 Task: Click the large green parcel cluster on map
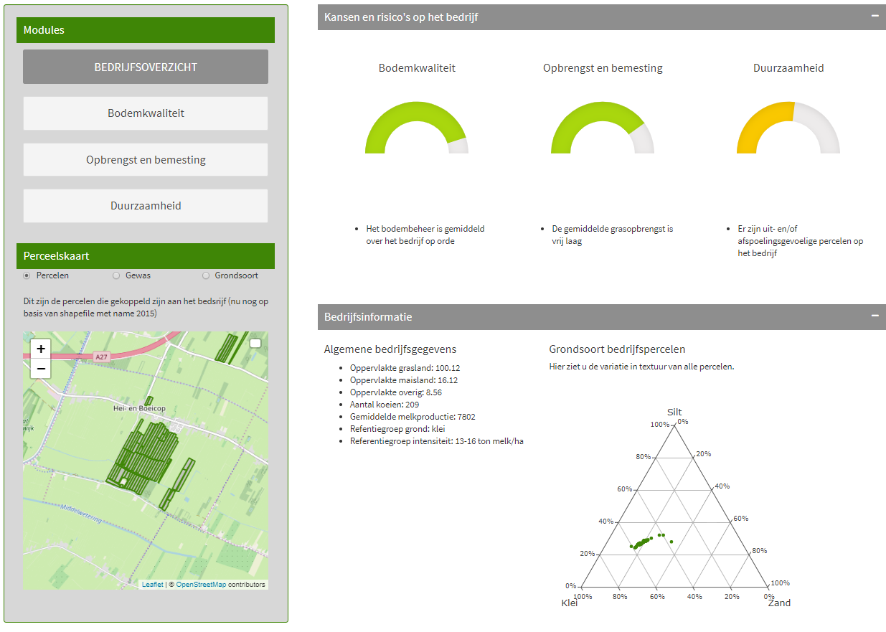tap(141, 457)
